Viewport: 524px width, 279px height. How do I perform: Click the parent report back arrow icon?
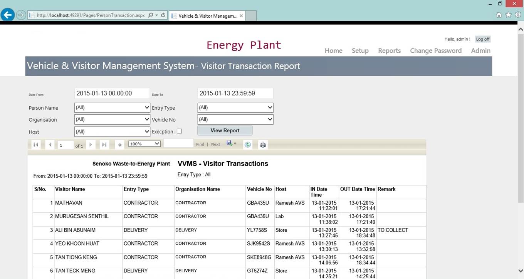click(x=119, y=145)
